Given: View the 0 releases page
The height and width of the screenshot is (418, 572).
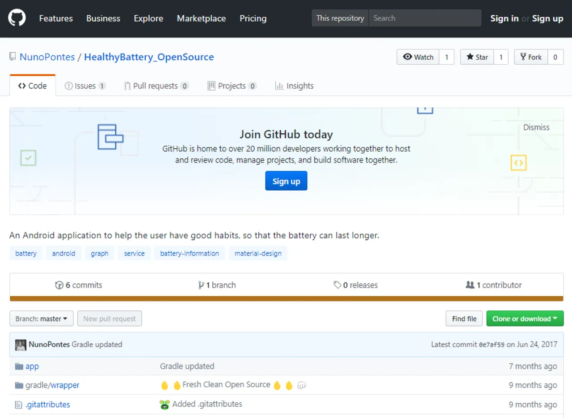Looking at the screenshot, I should click(356, 285).
